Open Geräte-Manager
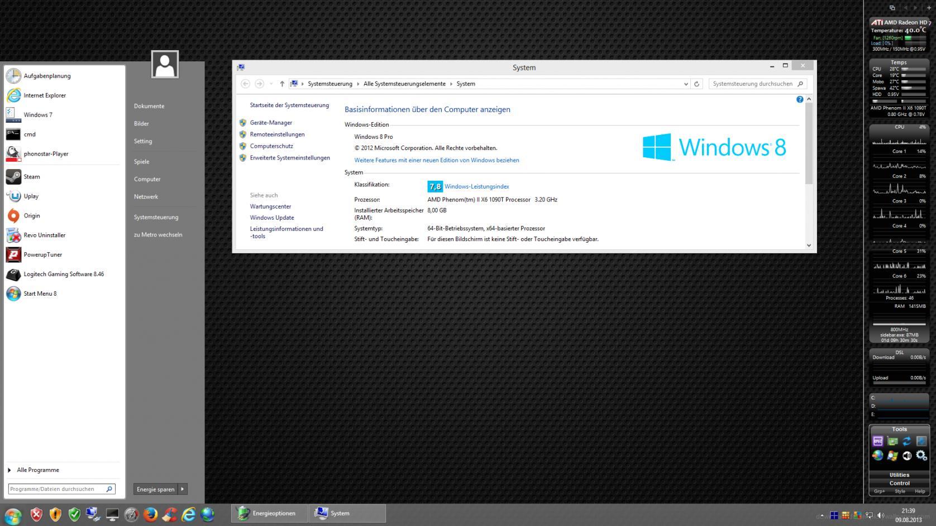Viewport: 936px width, 526px height. pyautogui.click(x=271, y=123)
